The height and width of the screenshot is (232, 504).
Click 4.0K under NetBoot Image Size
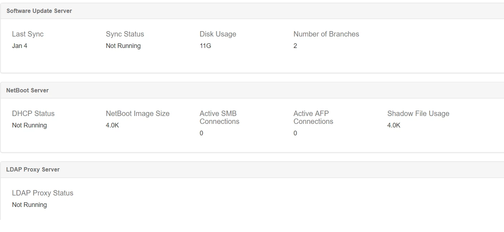[x=112, y=125]
